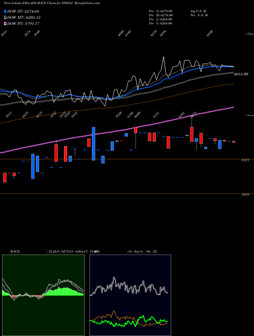Click the 'Avg V: 0 M' volume label
Image resolution: width=254 pixels, height=336 pixels.
(199, 11)
